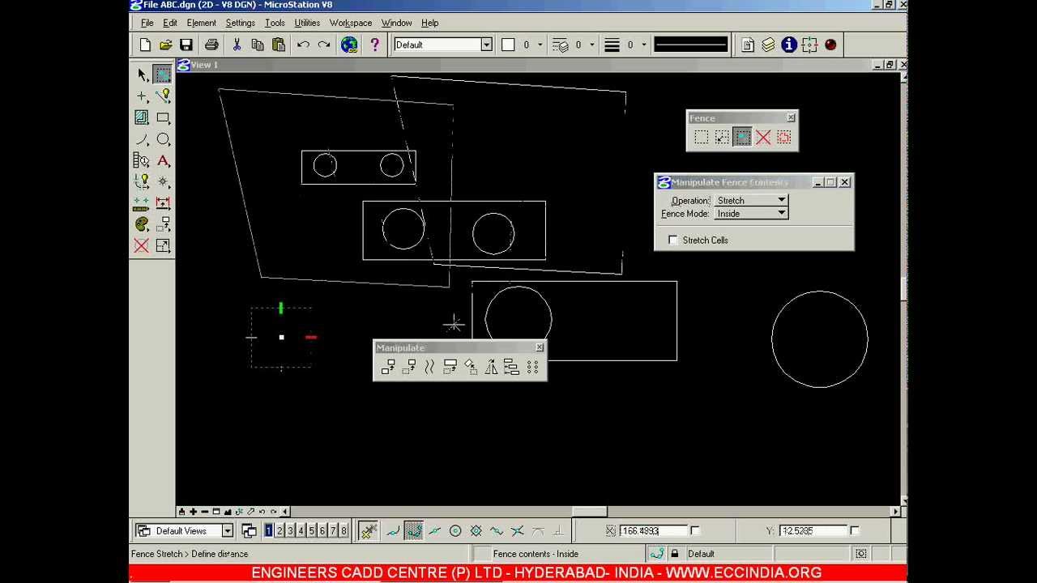This screenshot has height=583, width=1037.
Task: Click the New File icon
Action: pos(145,45)
